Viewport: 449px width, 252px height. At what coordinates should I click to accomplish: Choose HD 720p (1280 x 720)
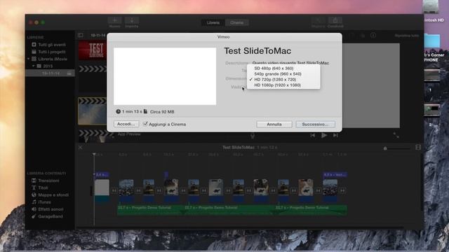(x=283, y=79)
